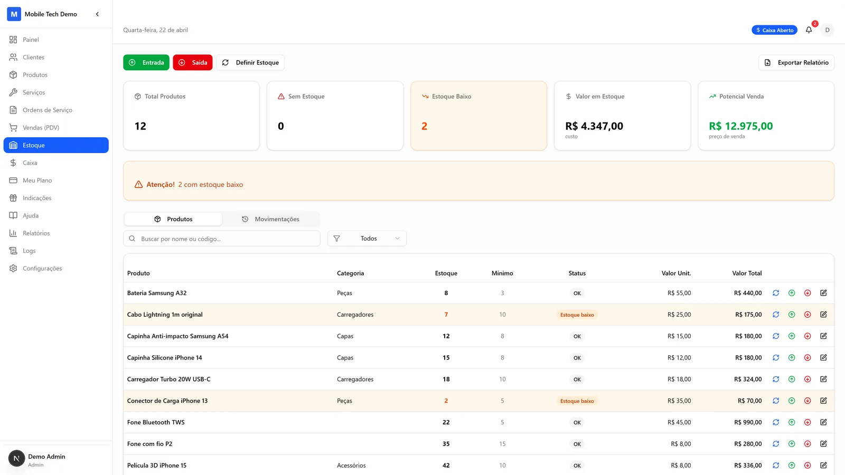Click the notification bell icon
845x475 pixels.
[x=809, y=30]
